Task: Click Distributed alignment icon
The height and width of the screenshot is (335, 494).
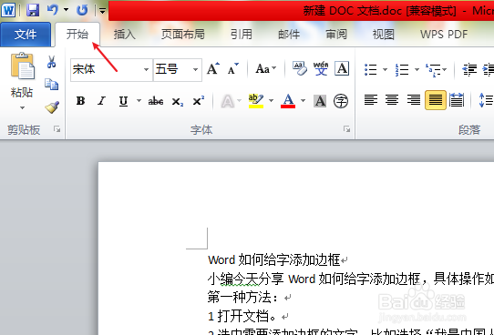Action: pyautogui.click(x=457, y=100)
